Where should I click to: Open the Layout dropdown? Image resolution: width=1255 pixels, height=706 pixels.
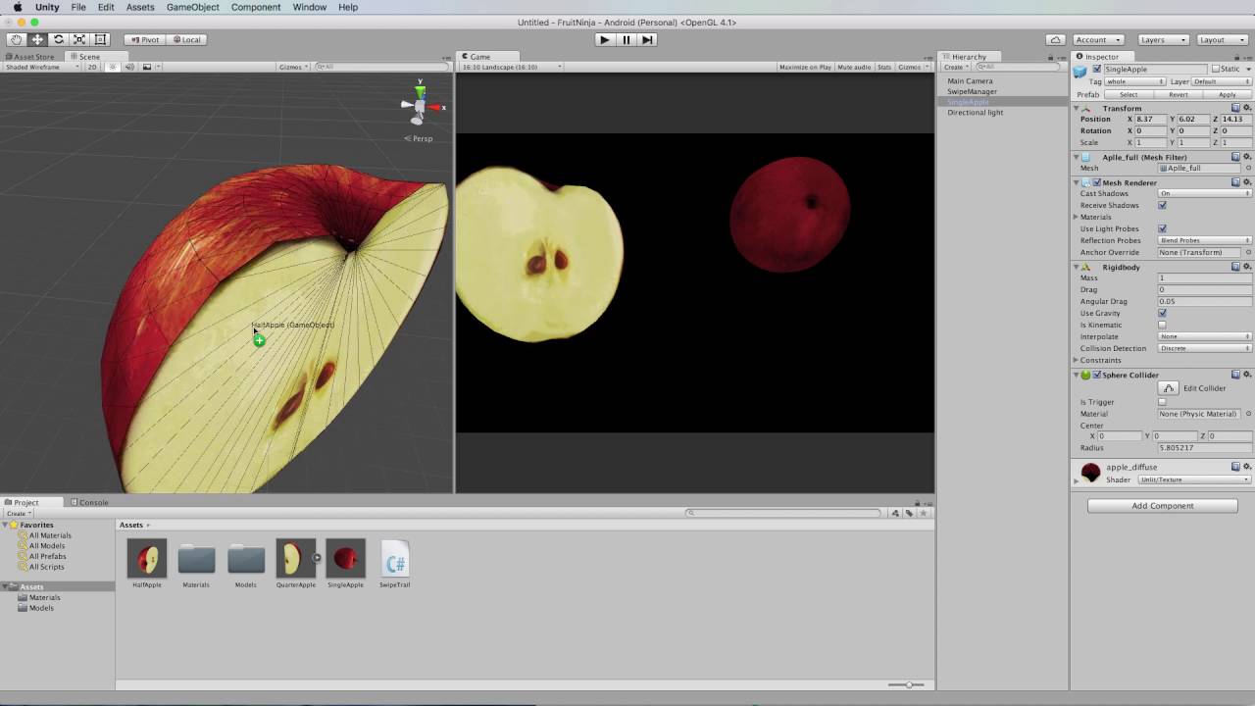tap(1223, 39)
